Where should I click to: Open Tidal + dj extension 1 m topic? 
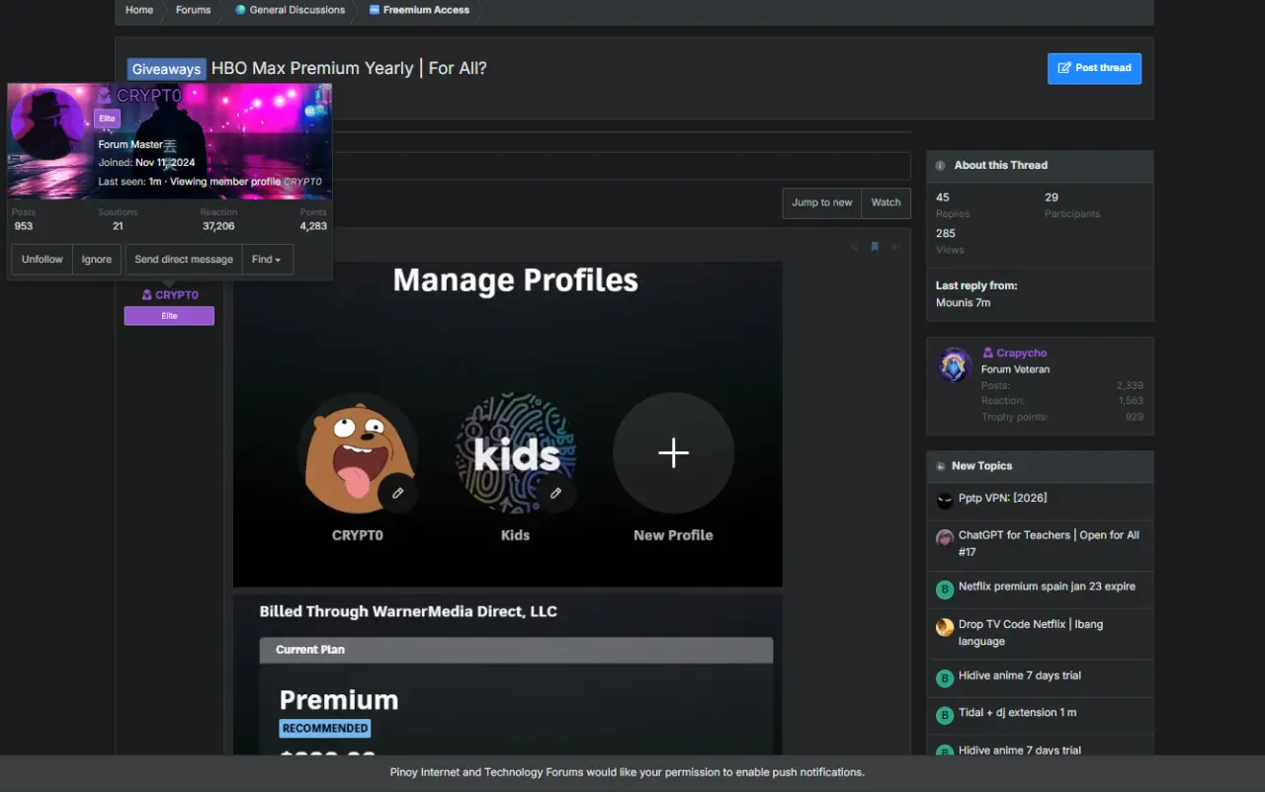coord(1017,712)
